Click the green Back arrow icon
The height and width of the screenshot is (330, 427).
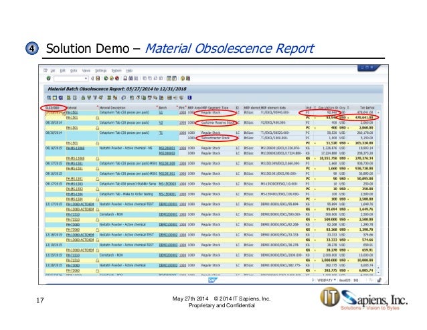[106, 78]
